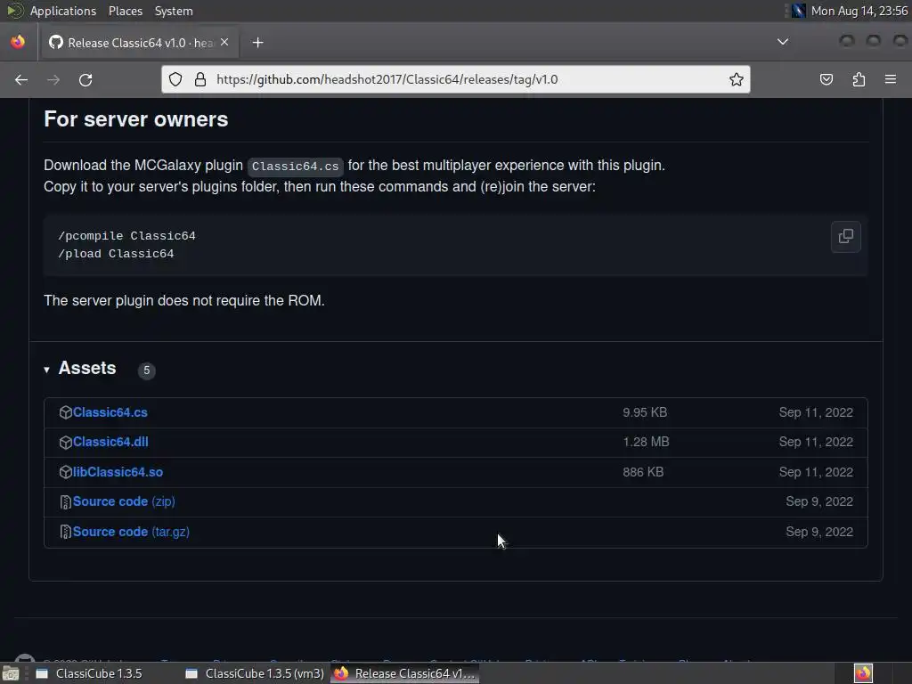Click the package icon beside Classic64.dll

point(65,442)
